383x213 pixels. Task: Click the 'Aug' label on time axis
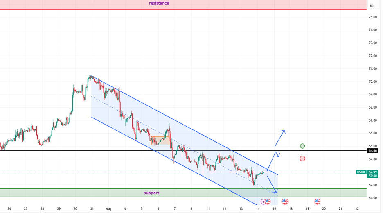tap(109, 209)
